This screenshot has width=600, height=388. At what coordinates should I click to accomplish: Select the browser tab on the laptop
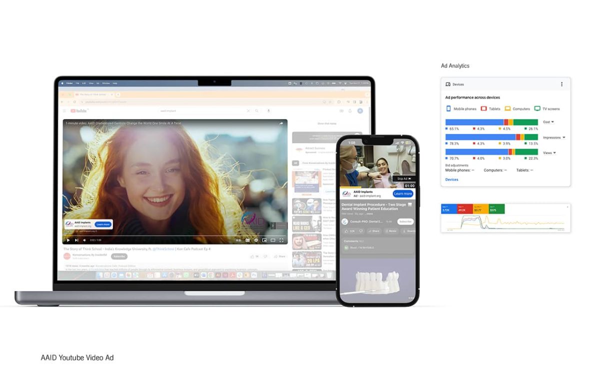pos(92,94)
